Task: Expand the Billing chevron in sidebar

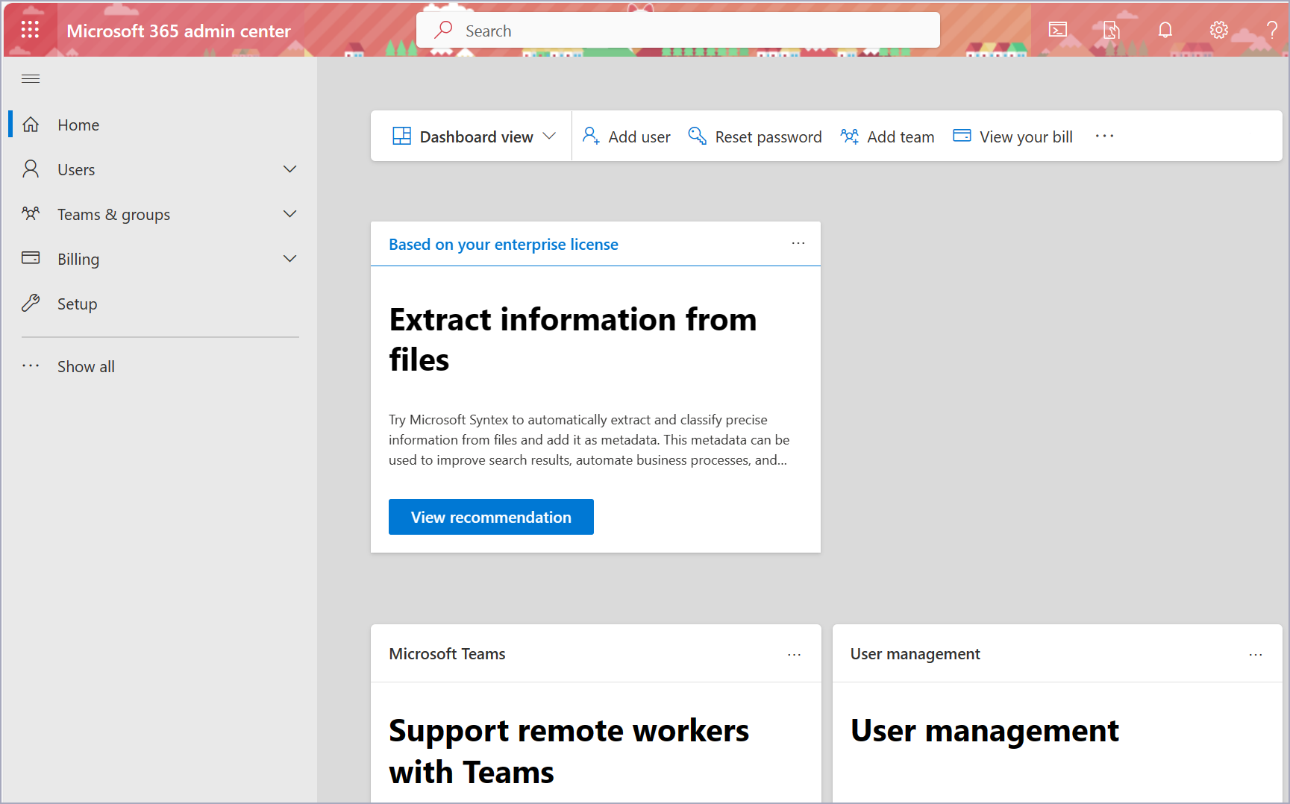Action: coord(290,259)
